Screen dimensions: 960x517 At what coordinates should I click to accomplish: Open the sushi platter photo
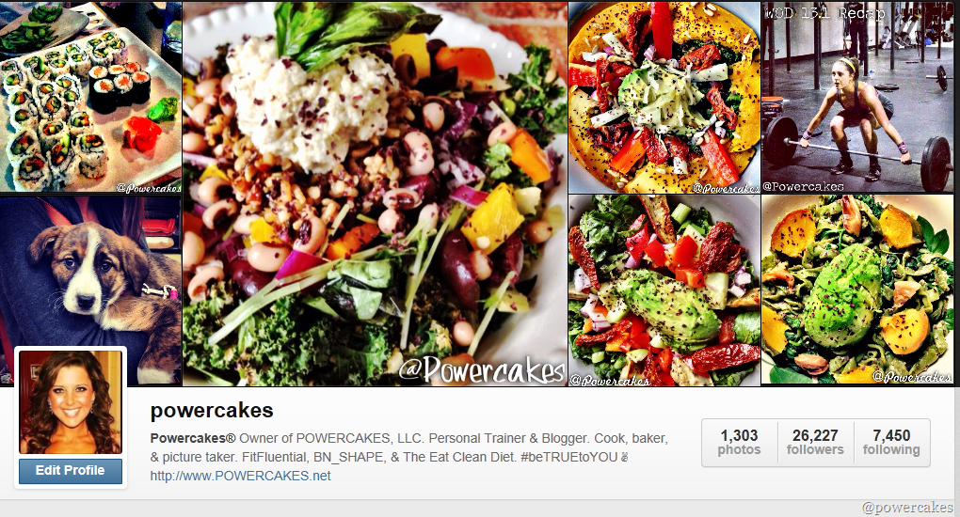pos(90,97)
